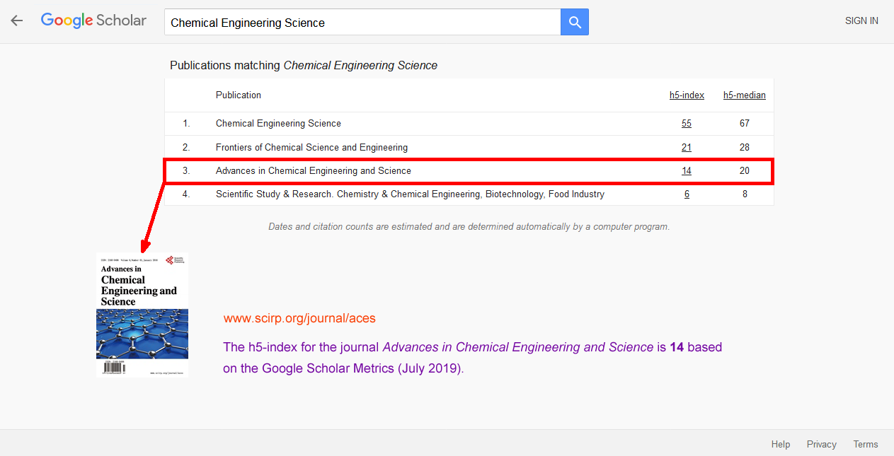Open the Terms footer link
This screenshot has width=894, height=456.
865,444
